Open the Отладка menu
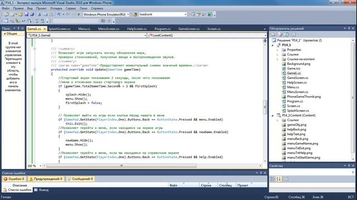The width and height of the screenshot is (357, 200). (x=56, y=8)
